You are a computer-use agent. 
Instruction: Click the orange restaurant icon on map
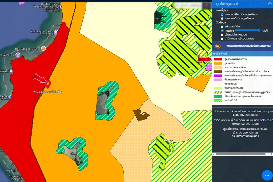click(x=44, y=48)
